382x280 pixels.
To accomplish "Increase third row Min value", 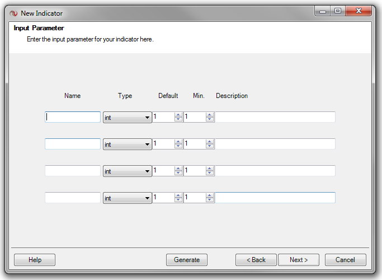I will coord(210,169).
